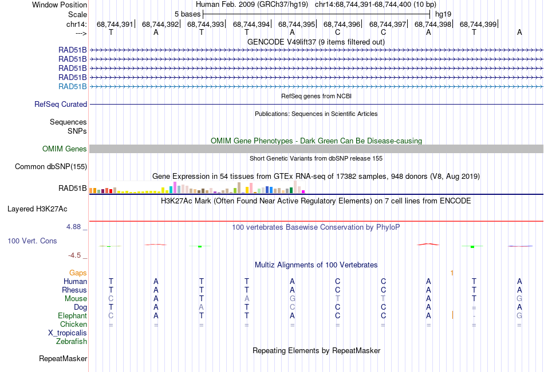Open 100 vertebrates Basewise Conservation title
The width and height of the screenshot is (544, 372).
316,227
